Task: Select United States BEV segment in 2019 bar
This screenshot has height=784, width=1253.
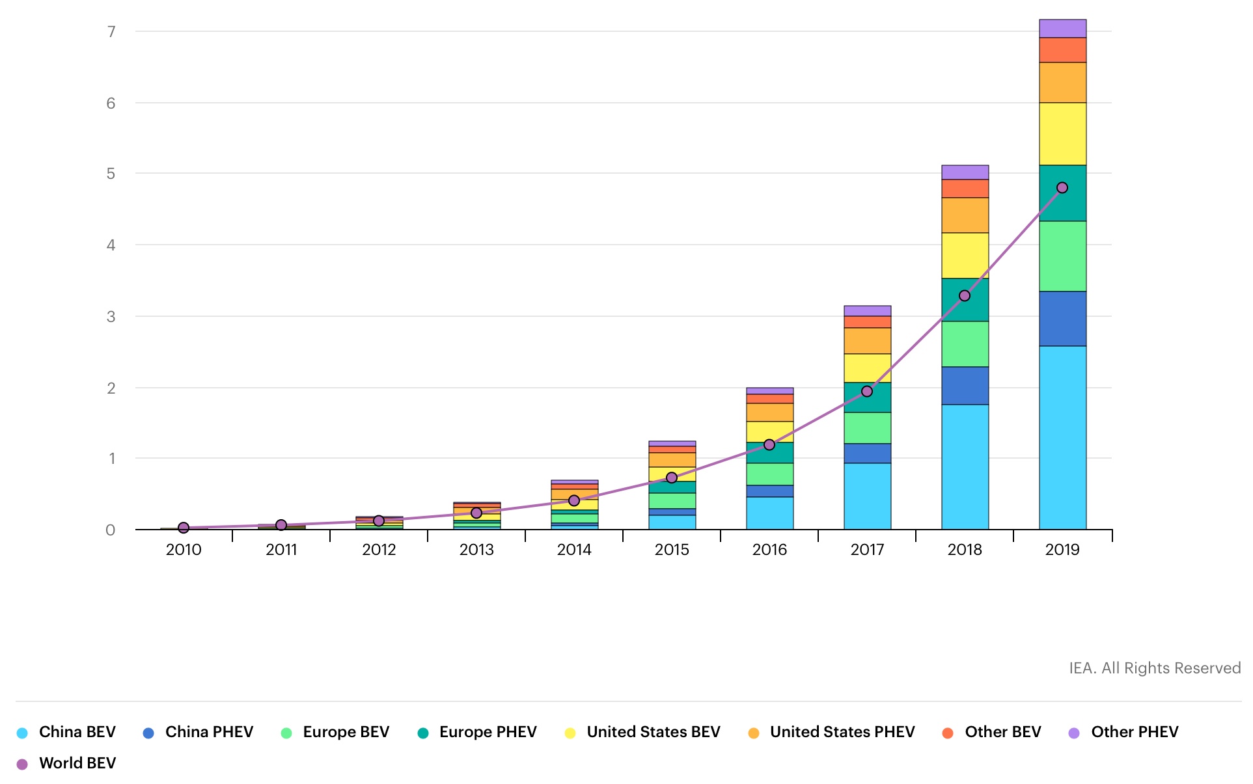Action: click(1062, 134)
